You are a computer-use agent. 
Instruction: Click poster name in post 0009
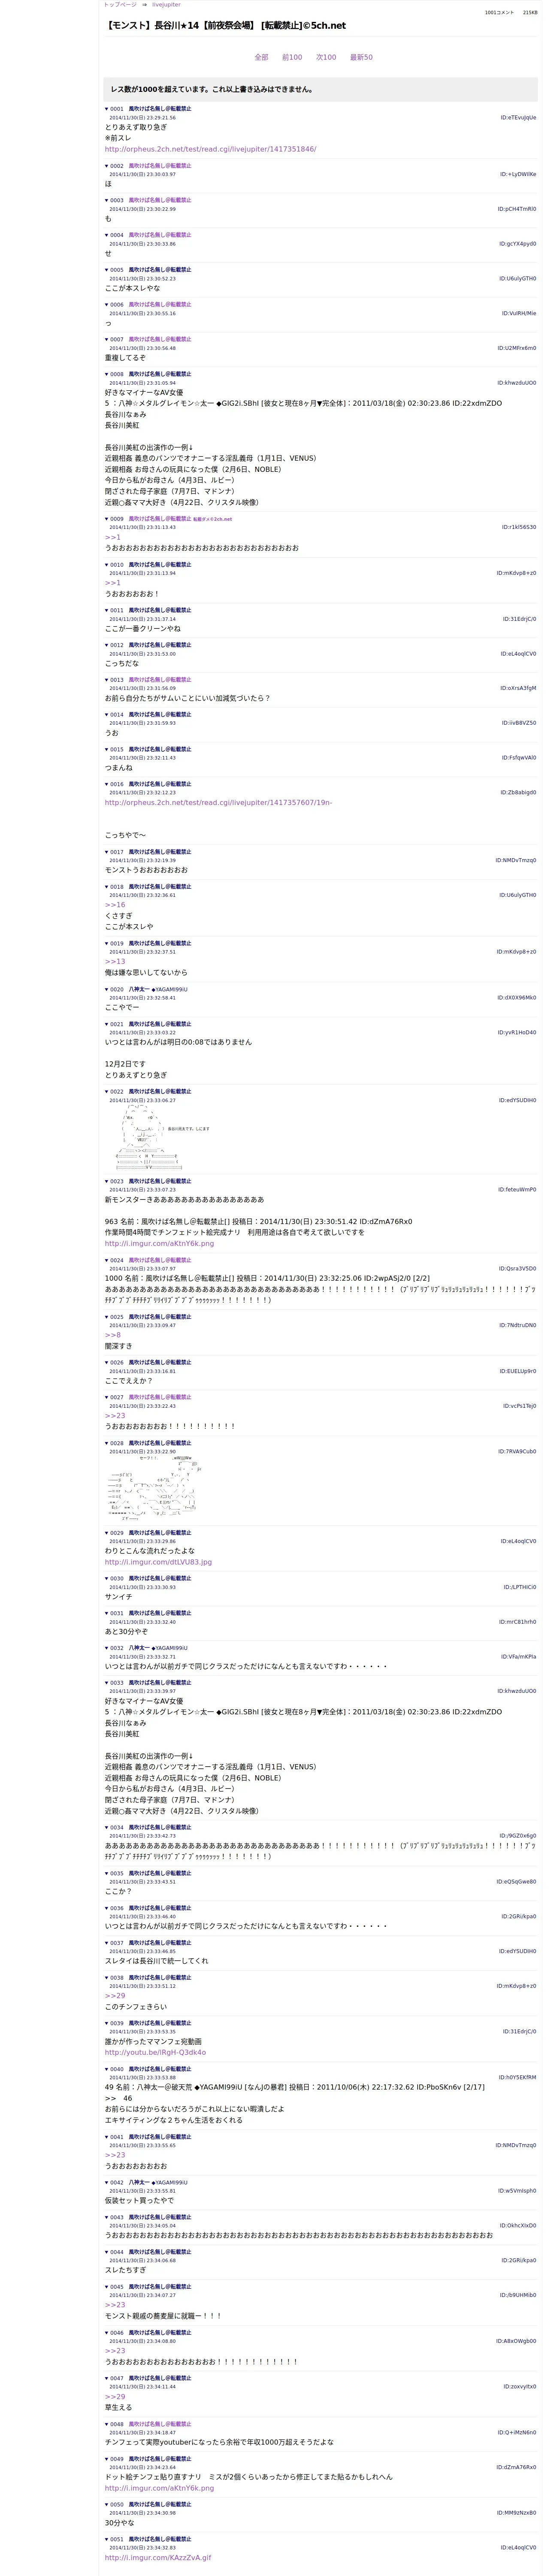160,519
